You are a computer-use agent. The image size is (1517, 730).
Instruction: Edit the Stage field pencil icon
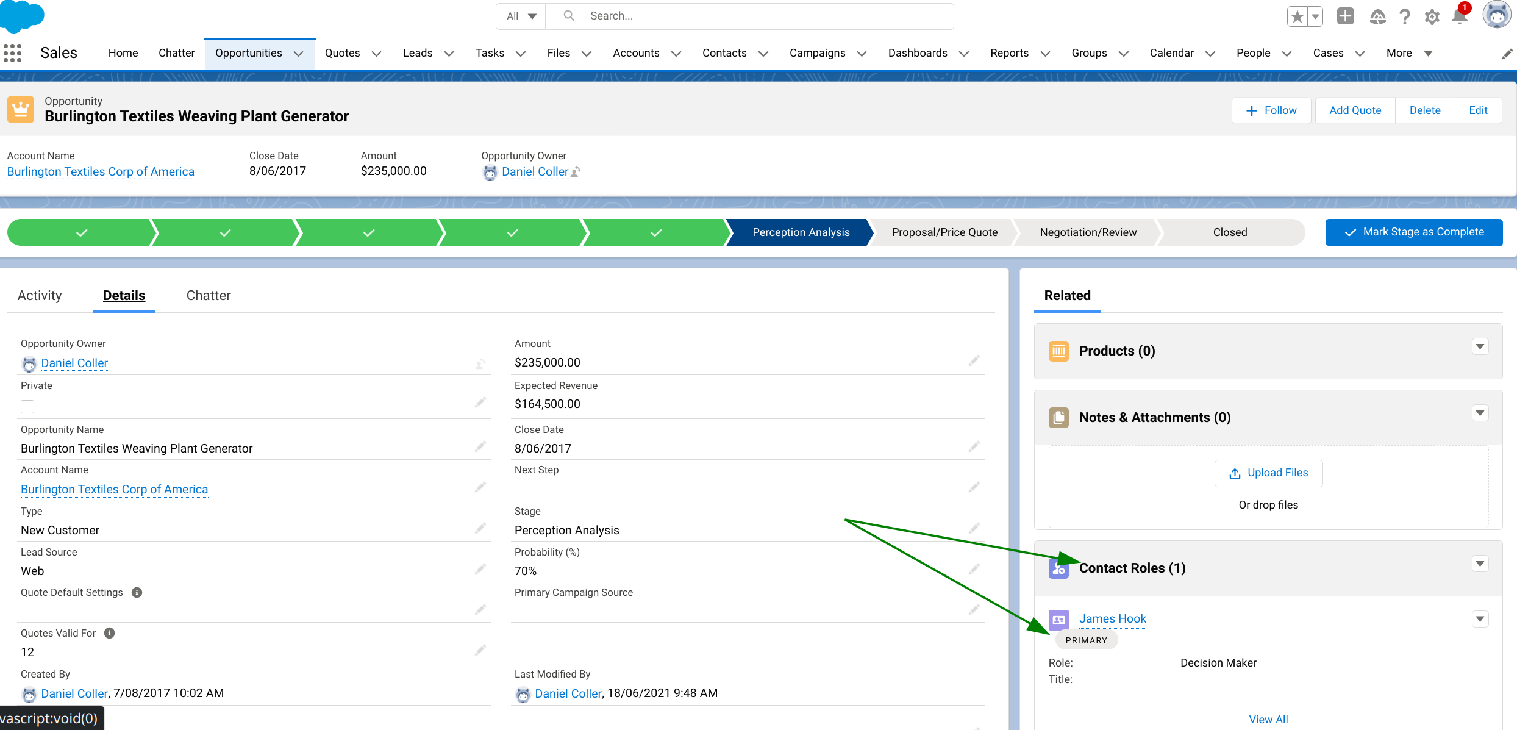tap(974, 528)
